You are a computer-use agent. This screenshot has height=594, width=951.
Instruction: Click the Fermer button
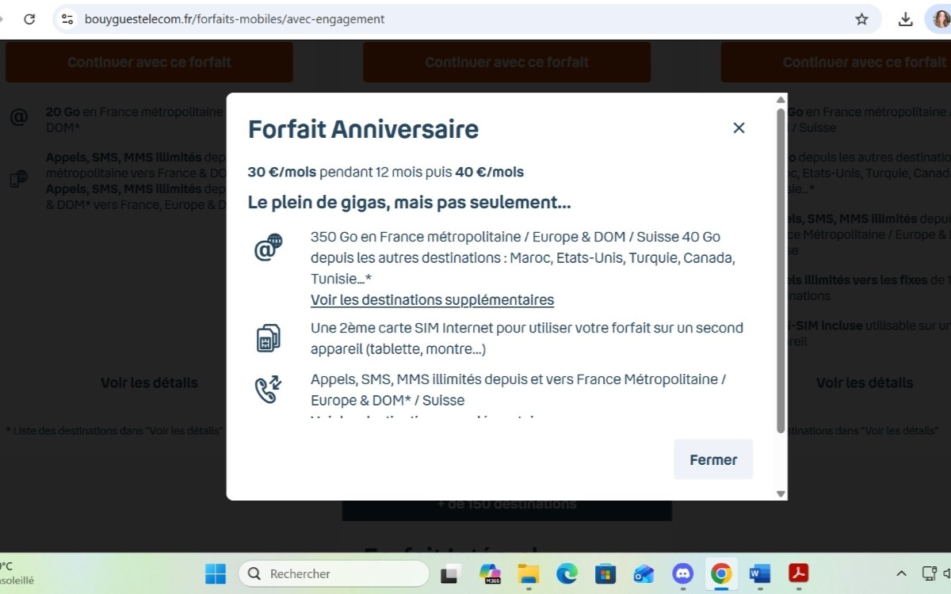(x=713, y=459)
